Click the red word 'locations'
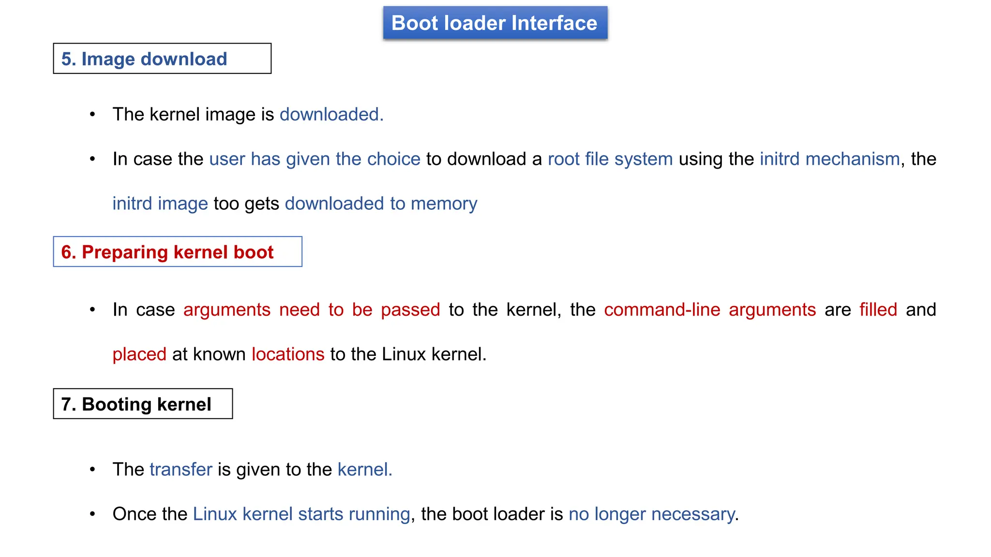 click(288, 354)
